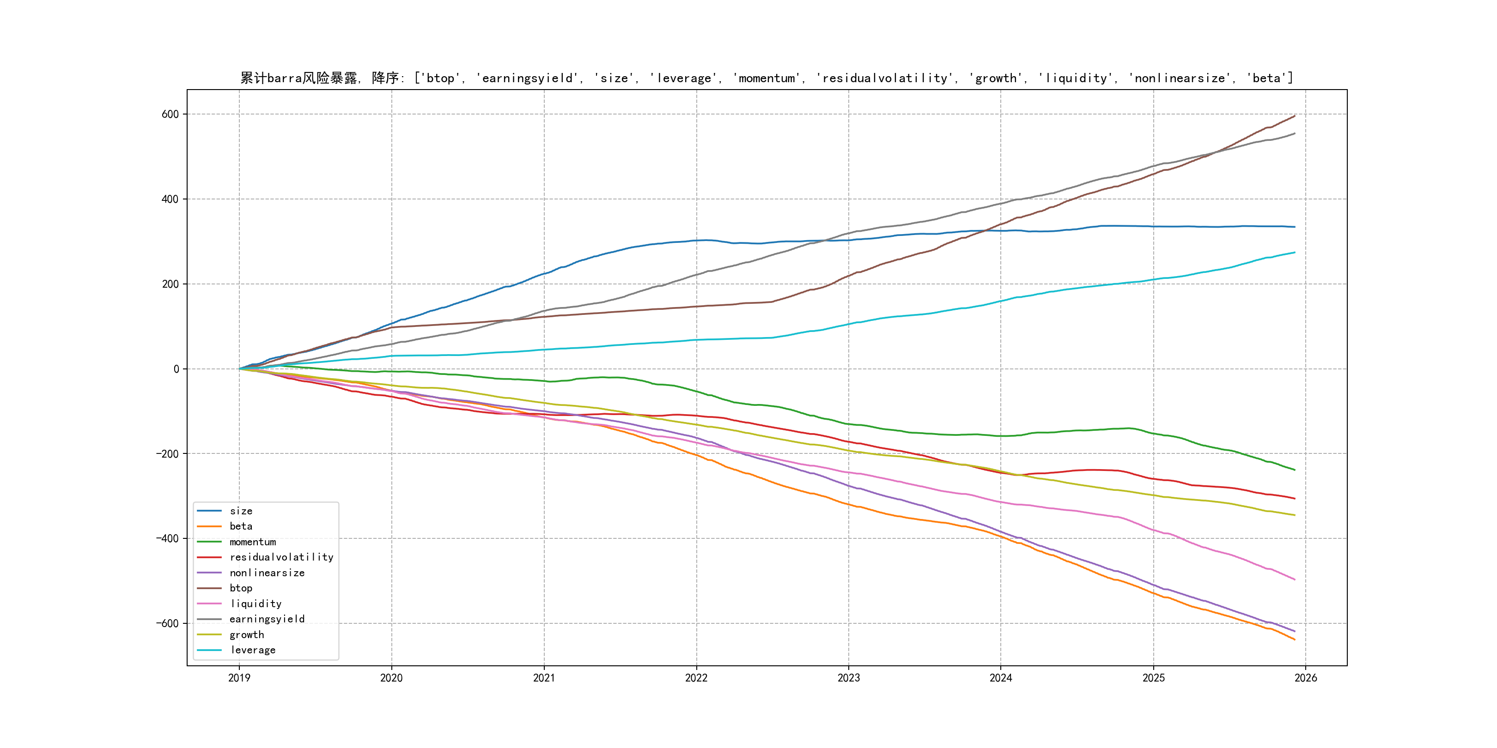Click the 'residualvolatility' legend label text
The height and width of the screenshot is (748, 1497).
[281, 557]
